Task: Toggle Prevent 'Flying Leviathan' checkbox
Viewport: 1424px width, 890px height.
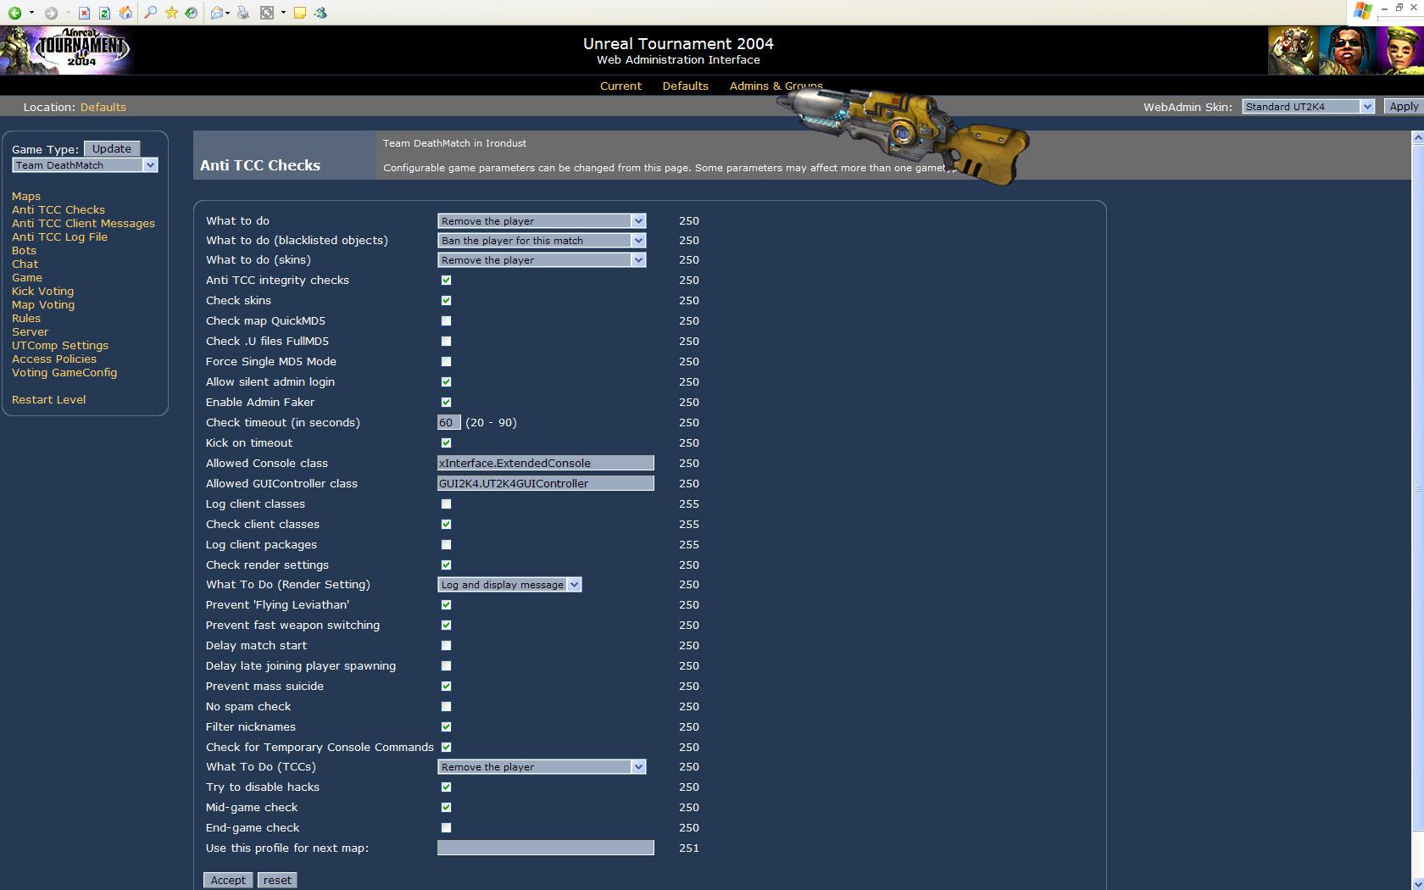Action: click(x=446, y=605)
